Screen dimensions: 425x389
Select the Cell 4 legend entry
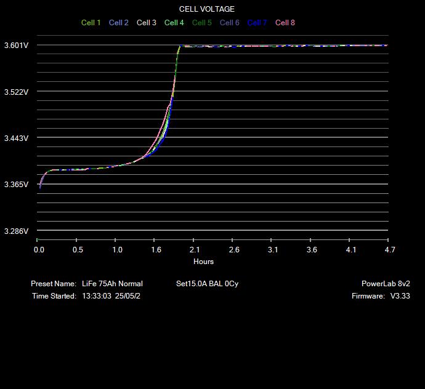174,23
